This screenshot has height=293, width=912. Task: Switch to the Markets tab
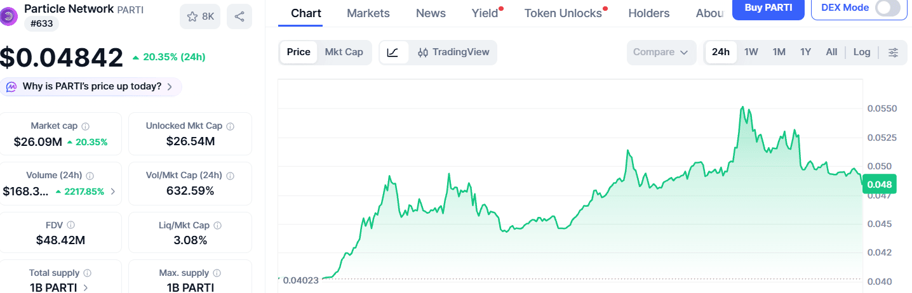368,13
